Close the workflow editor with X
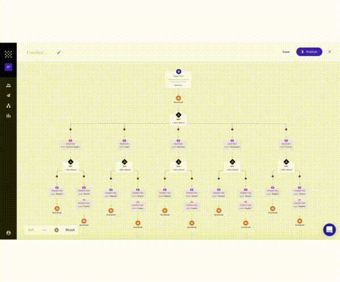Image resolution: width=340 pixels, height=282 pixels. click(x=329, y=52)
